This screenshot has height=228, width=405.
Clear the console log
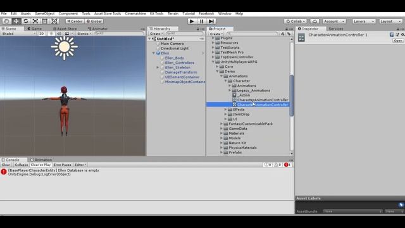(x=6, y=165)
